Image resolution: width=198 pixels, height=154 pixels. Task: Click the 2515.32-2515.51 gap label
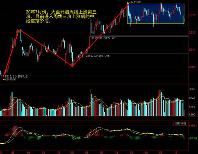coord(16,76)
